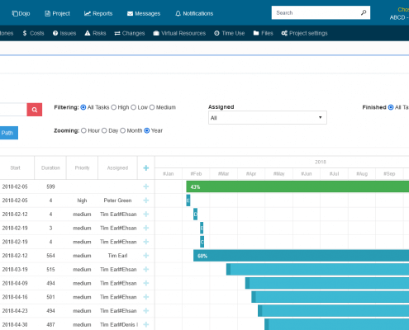Click the blue Path button
Screen dimensions: 409x330
(x=9, y=133)
